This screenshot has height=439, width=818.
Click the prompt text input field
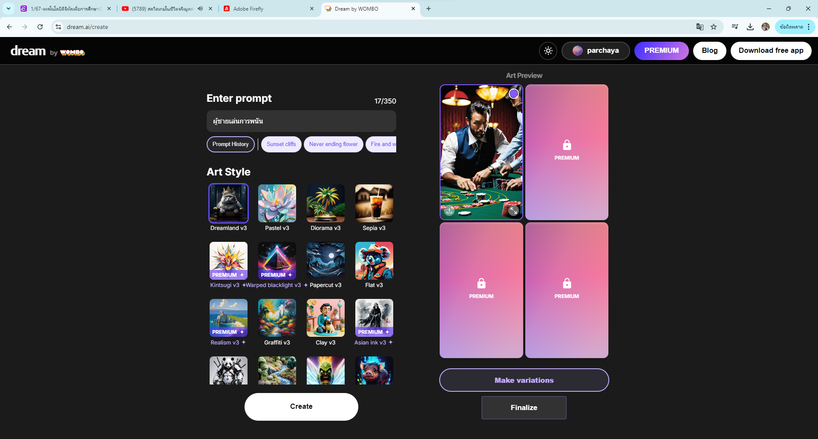coord(301,121)
